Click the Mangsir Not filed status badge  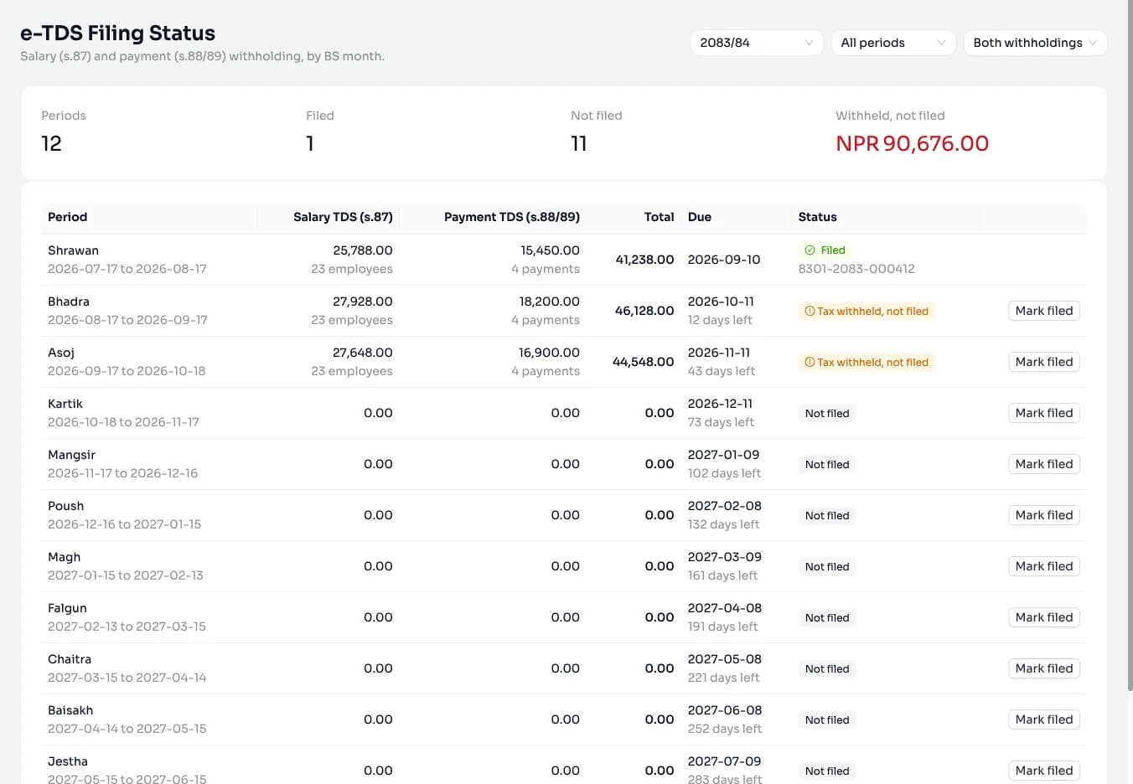click(827, 464)
